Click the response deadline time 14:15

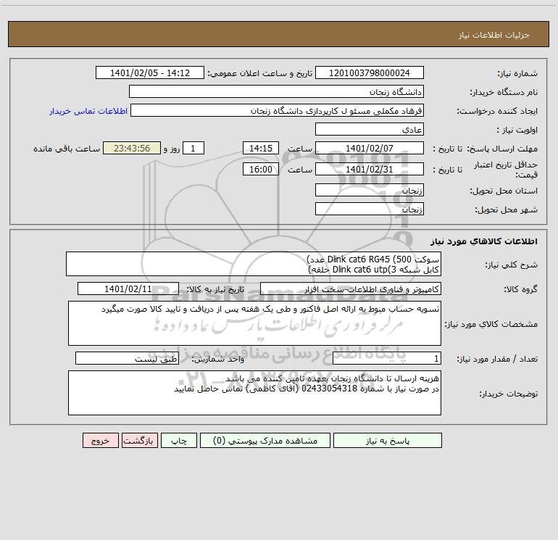(x=260, y=148)
